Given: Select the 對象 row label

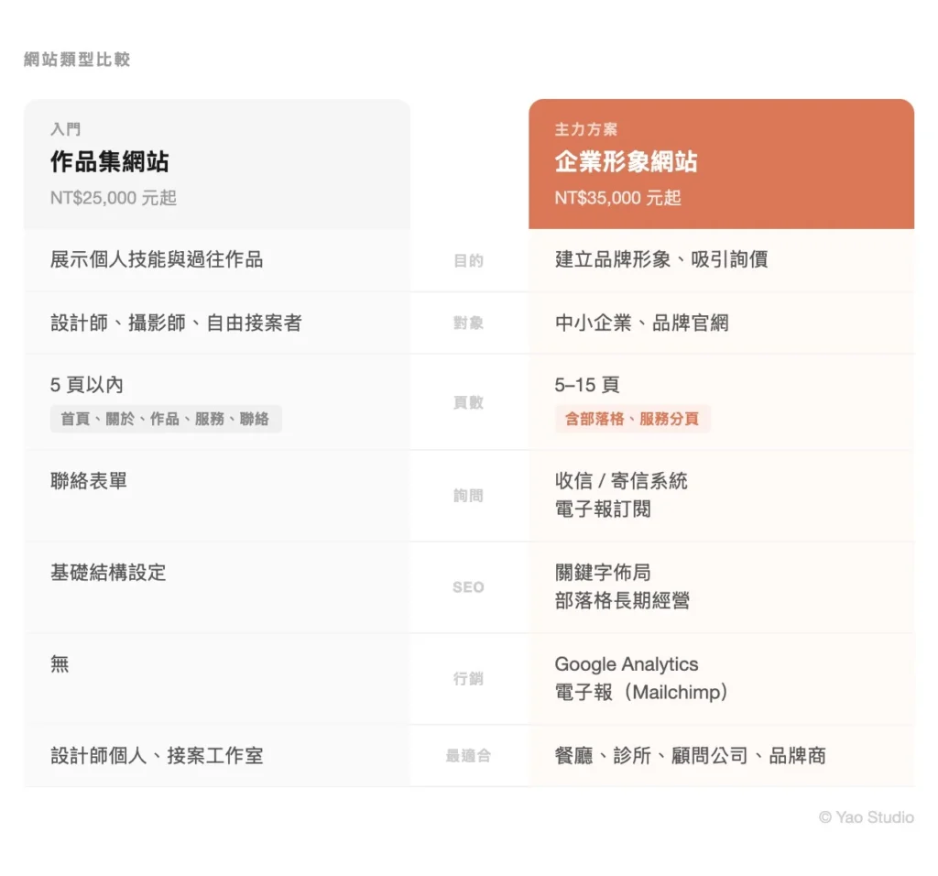Looking at the screenshot, I should [x=470, y=323].
